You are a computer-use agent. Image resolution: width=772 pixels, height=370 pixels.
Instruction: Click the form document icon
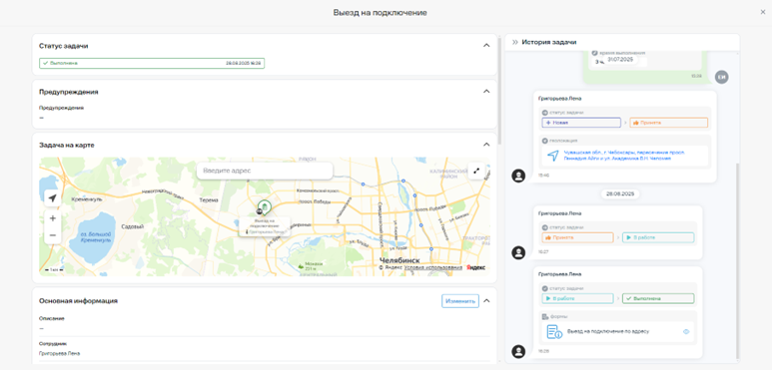554,332
